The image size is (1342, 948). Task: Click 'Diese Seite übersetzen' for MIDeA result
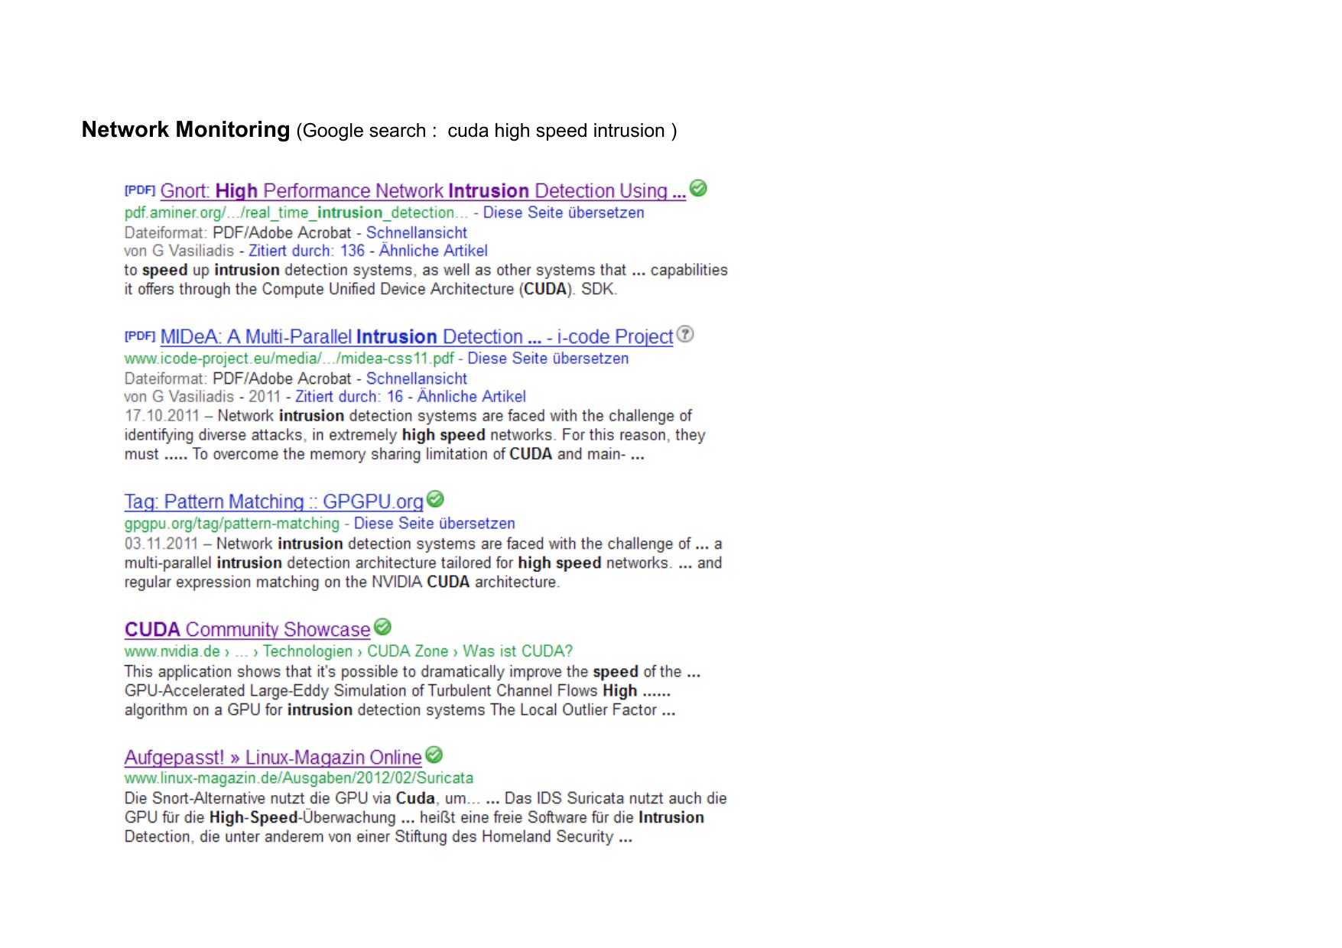click(x=548, y=359)
